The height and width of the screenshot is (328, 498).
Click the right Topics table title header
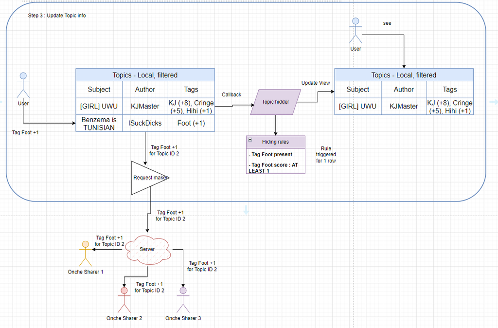coord(404,75)
